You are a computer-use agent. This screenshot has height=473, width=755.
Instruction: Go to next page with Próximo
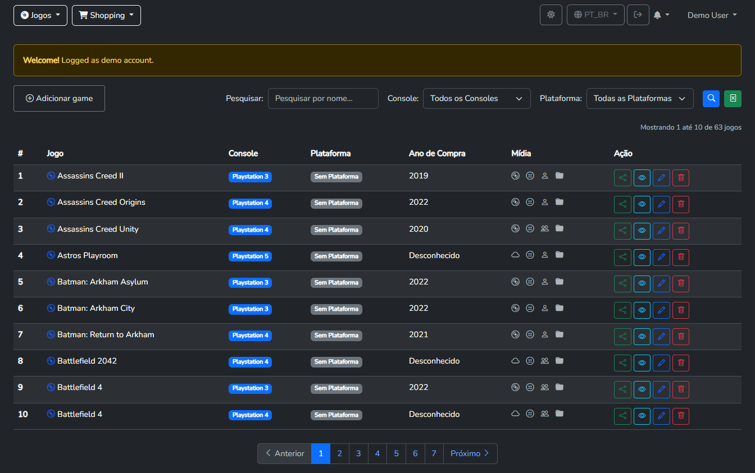point(470,453)
